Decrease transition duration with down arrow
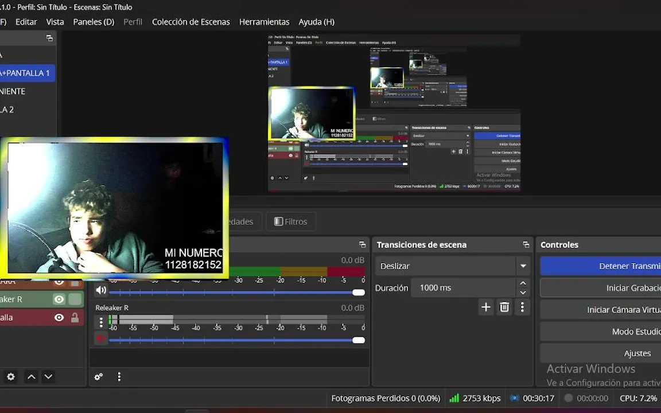 (523, 293)
